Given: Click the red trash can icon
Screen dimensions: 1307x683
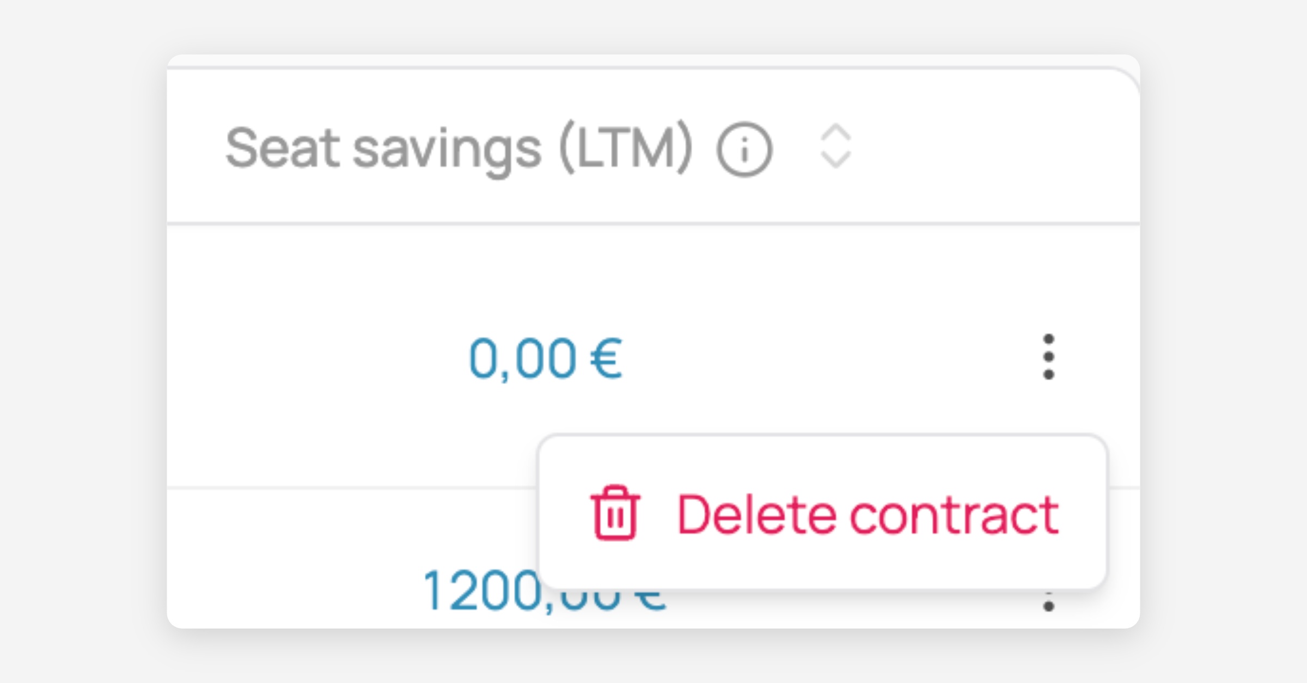Looking at the screenshot, I should 615,513.
